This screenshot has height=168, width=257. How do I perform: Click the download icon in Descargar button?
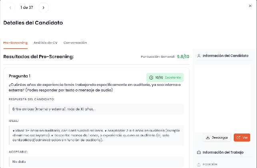tap(208, 138)
